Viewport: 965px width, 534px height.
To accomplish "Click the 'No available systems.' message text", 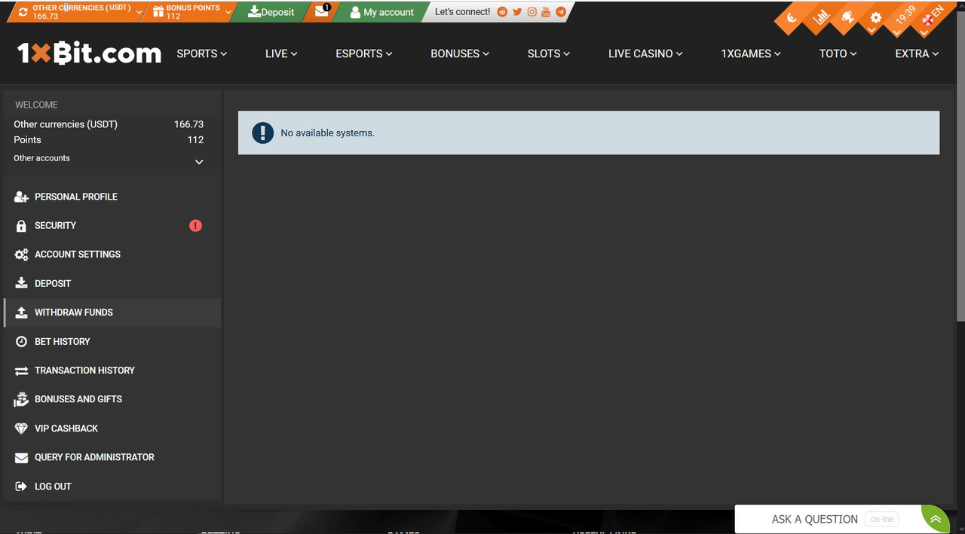I will click(x=327, y=133).
